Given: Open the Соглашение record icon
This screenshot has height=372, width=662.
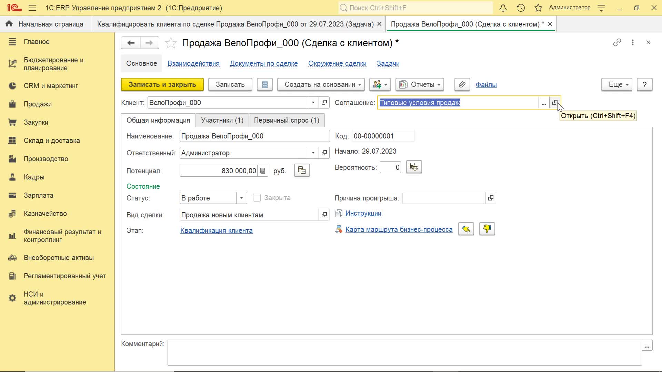Looking at the screenshot, I should [555, 103].
